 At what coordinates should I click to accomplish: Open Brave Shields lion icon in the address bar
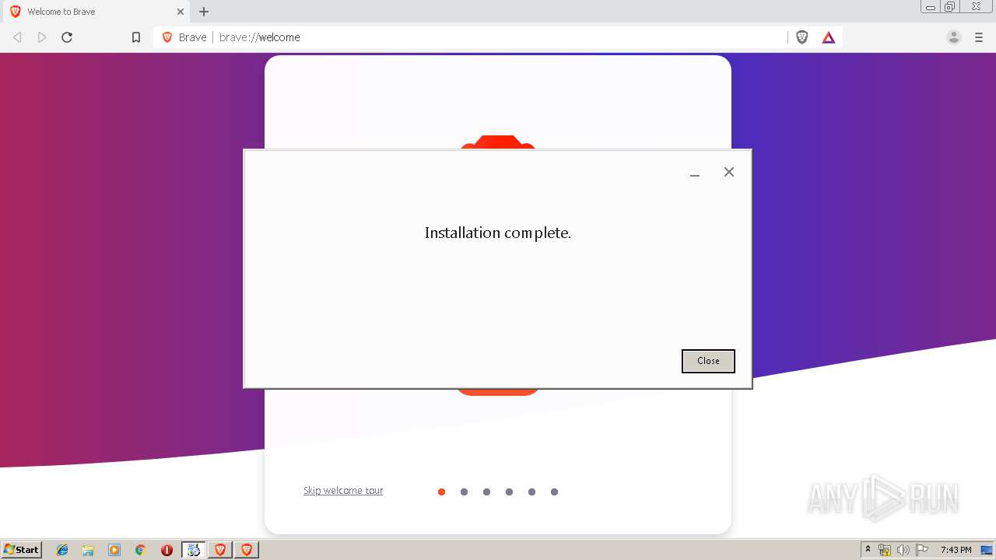[802, 37]
